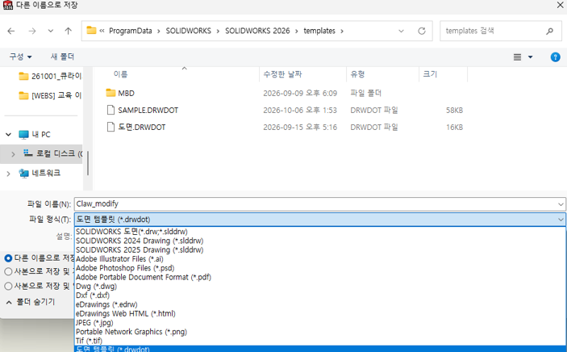Image resolution: width=567 pixels, height=352 pixels.
Task: Choose highlighted 도면 템플릿 (*.drwdot) list entry
Action: (x=320, y=349)
